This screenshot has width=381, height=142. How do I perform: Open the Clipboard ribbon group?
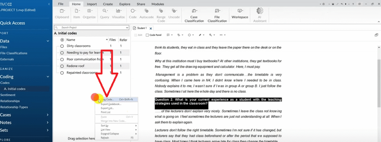[62, 14]
